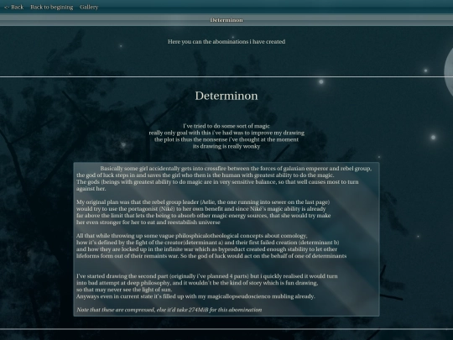The width and height of the screenshot is (453, 340).
Task: Click the line starting 'her even stronger for her to eat'
Action: point(148,222)
